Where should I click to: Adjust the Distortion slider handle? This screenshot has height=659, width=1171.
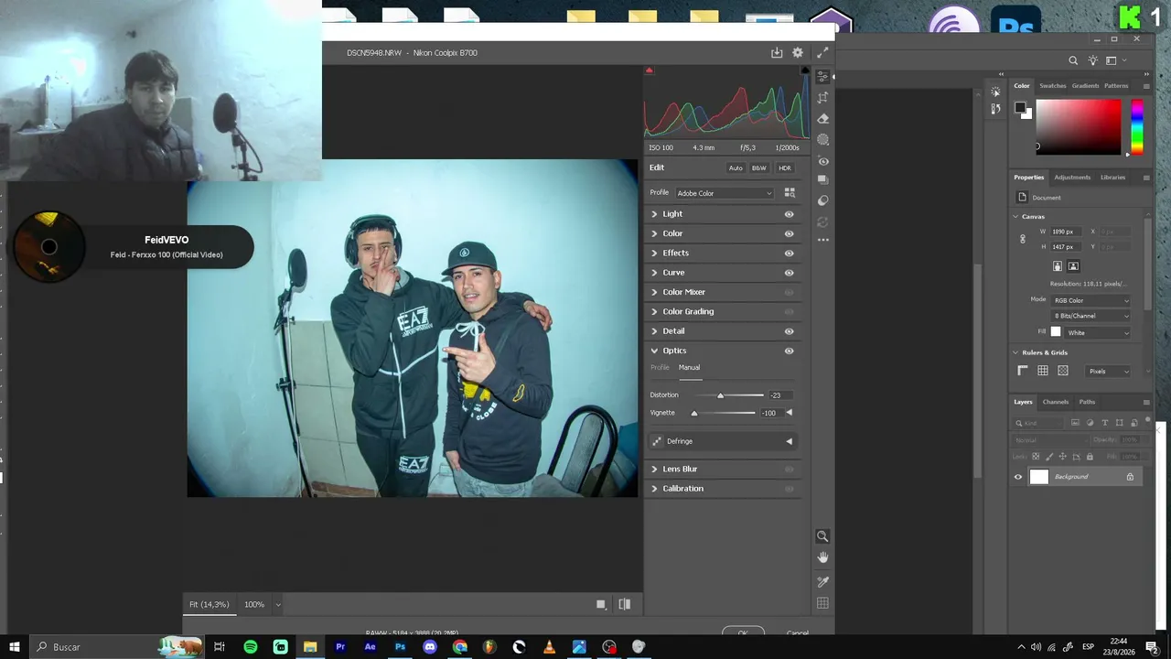click(x=720, y=395)
